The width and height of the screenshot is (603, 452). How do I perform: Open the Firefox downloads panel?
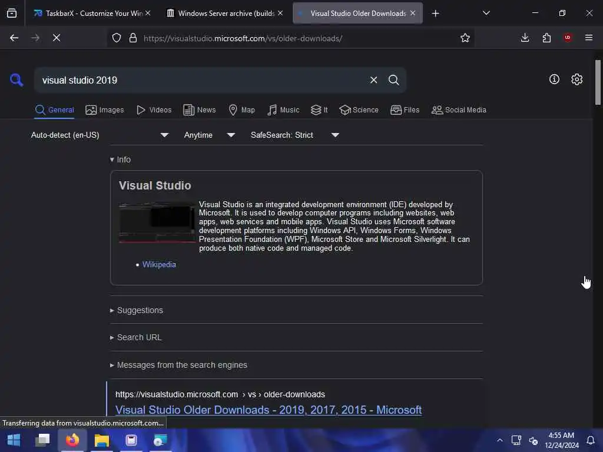click(x=525, y=38)
